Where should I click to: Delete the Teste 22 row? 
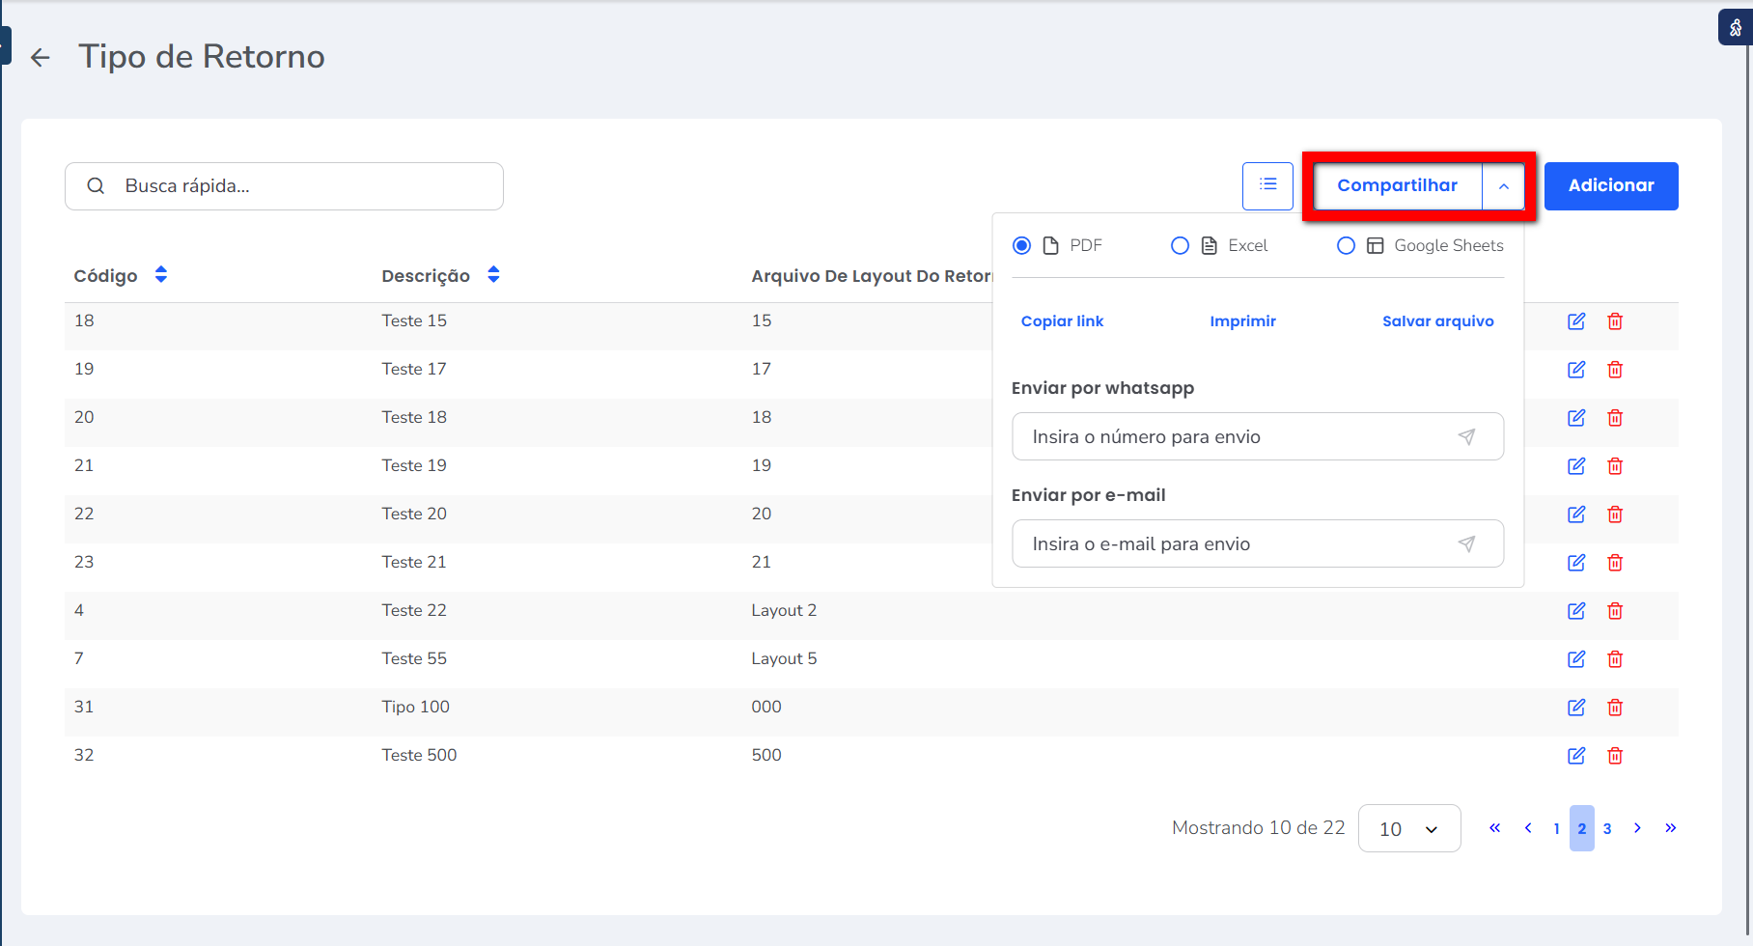click(1615, 611)
